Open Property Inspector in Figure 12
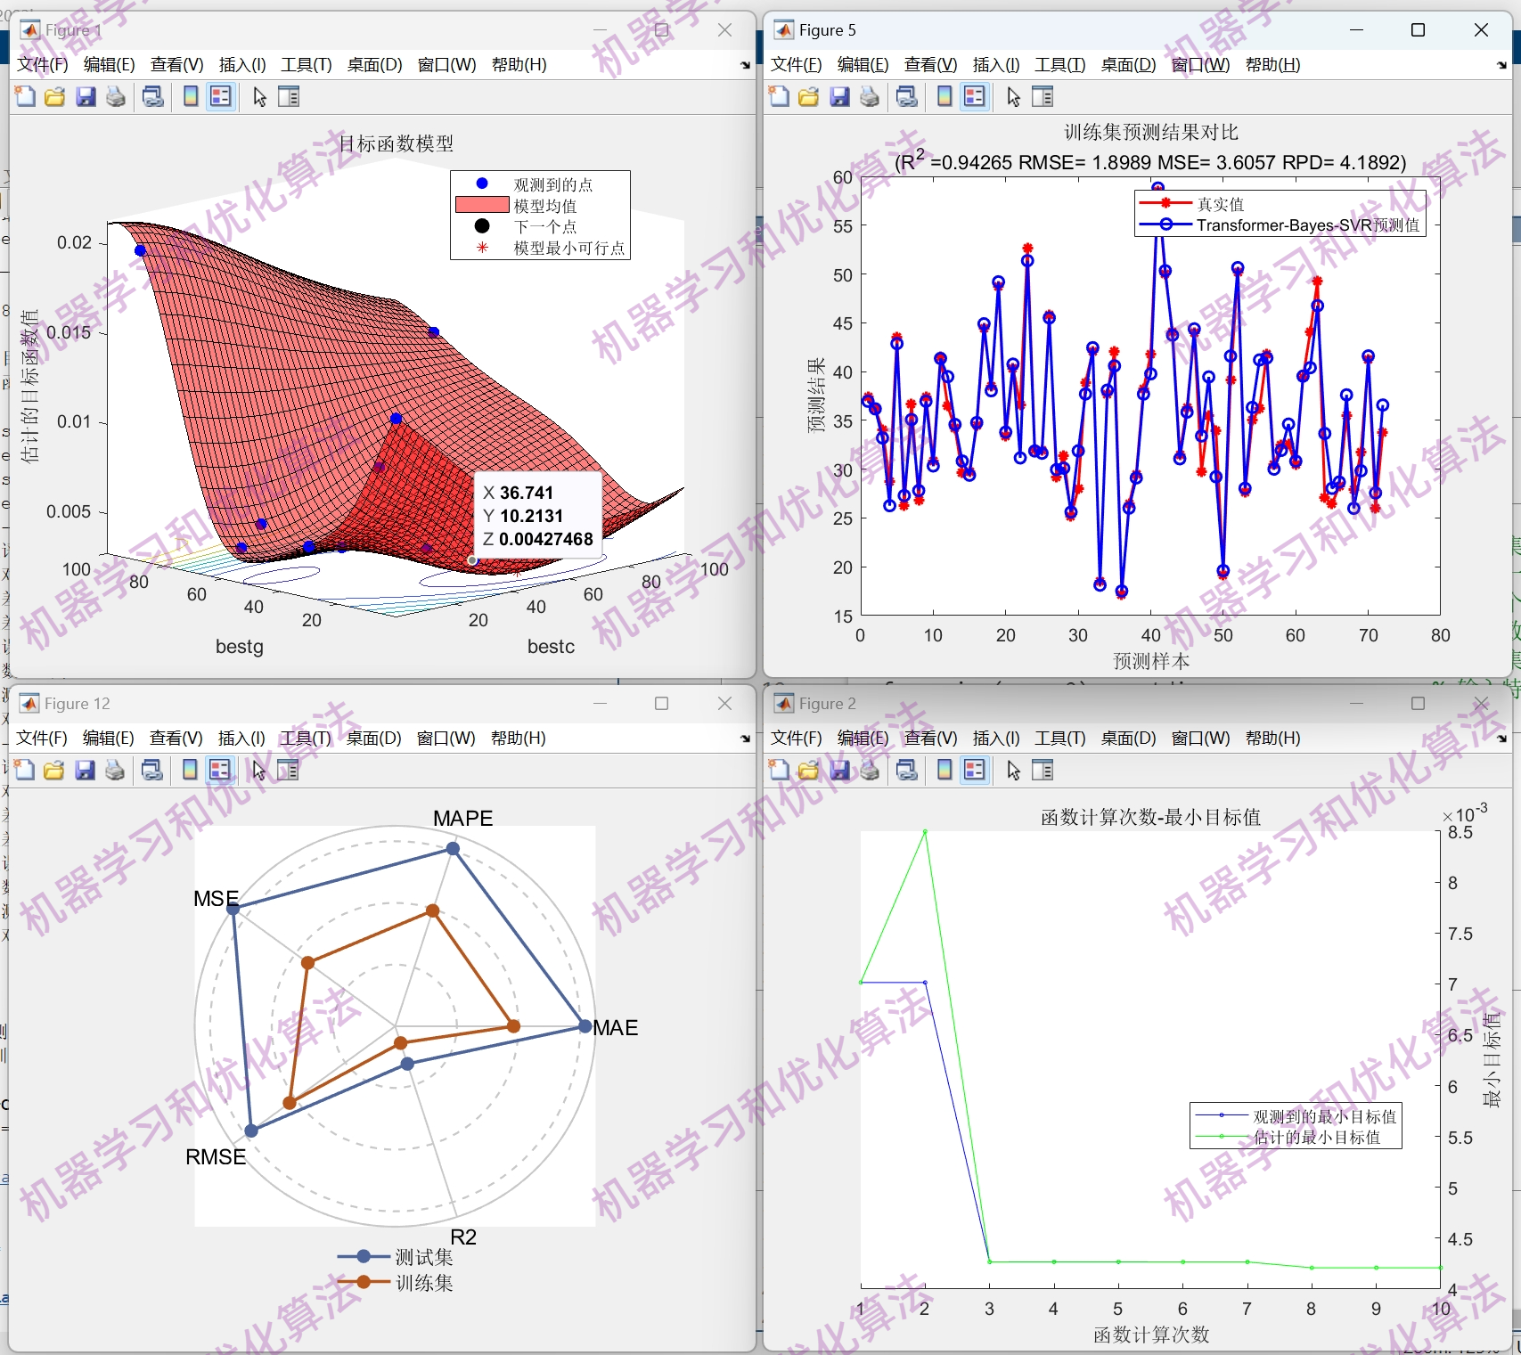Screen dimensions: 1521x1355 [288, 771]
